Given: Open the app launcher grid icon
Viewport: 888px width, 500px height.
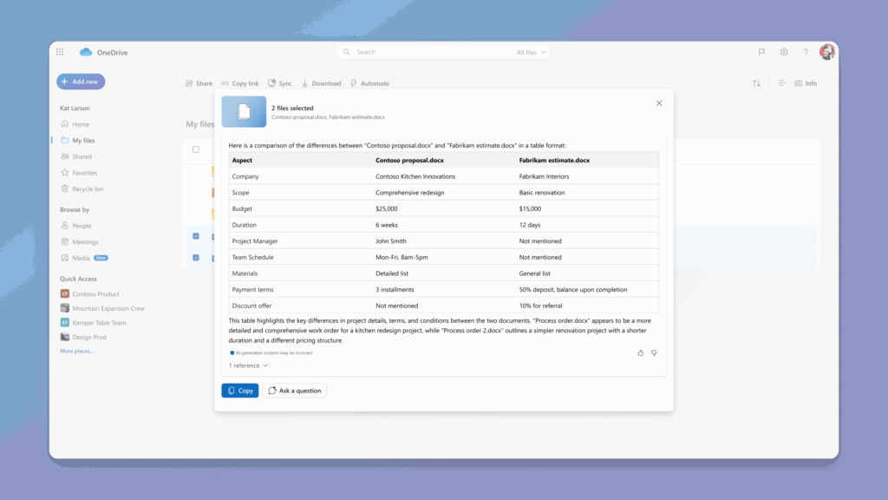Looking at the screenshot, I should (x=60, y=52).
